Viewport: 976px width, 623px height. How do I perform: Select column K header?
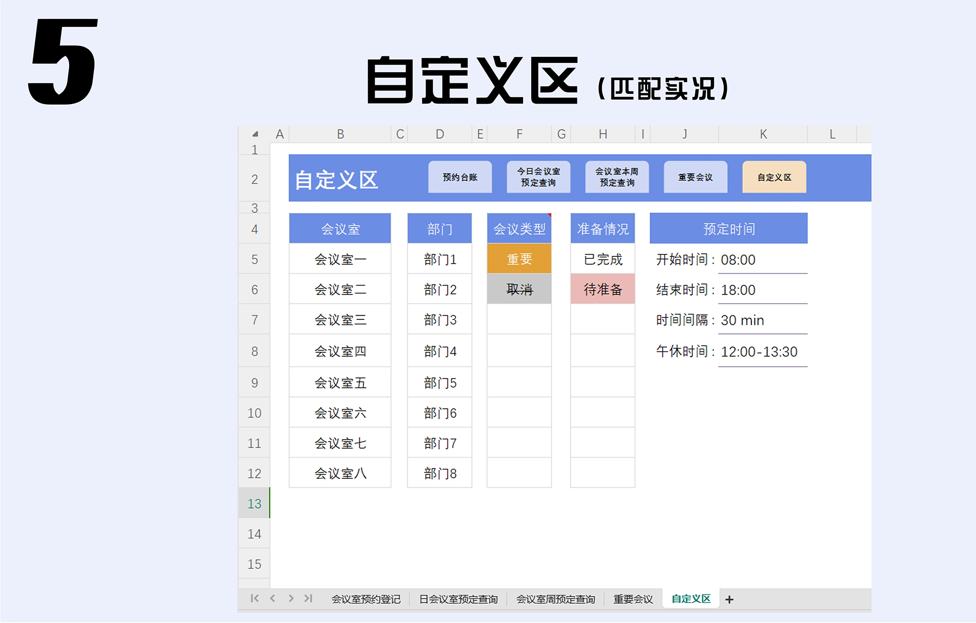coord(763,134)
